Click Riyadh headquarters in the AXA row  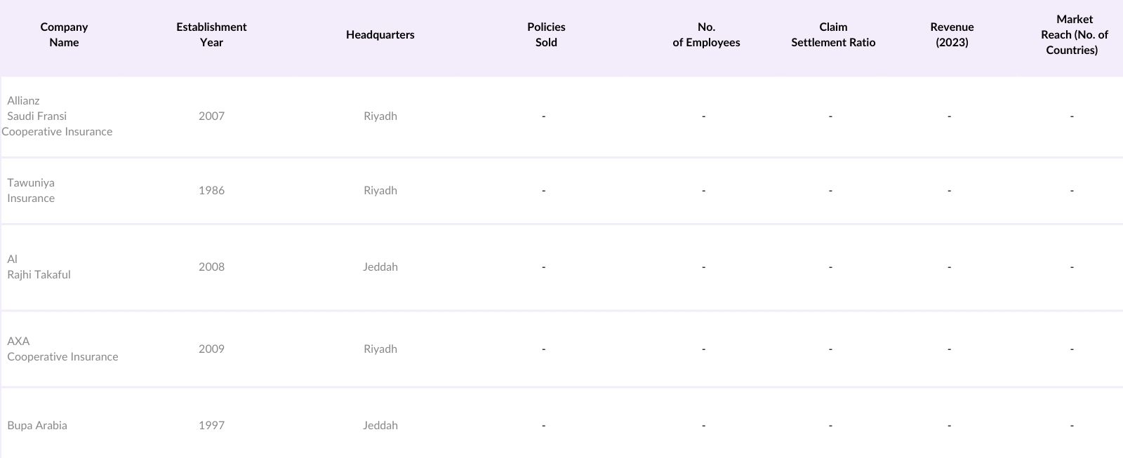pos(380,349)
